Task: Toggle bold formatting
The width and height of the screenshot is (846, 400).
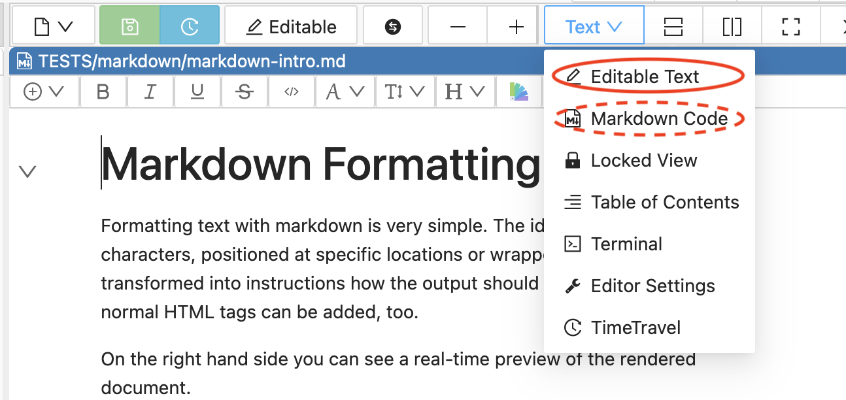Action: tap(103, 92)
